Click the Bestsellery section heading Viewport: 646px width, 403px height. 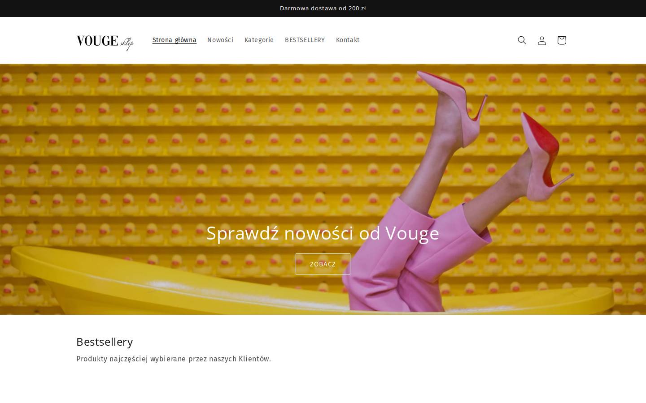[x=105, y=342]
